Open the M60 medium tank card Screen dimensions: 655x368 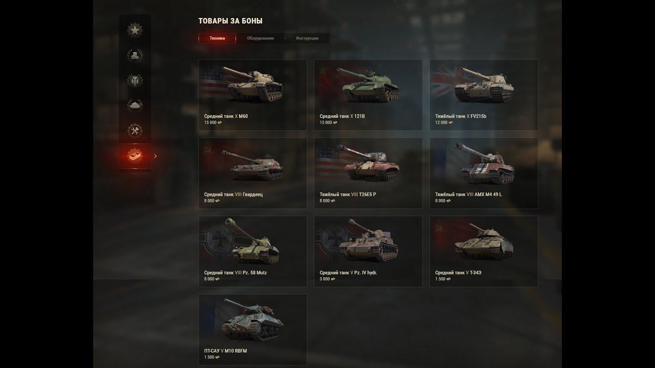click(253, 95)
